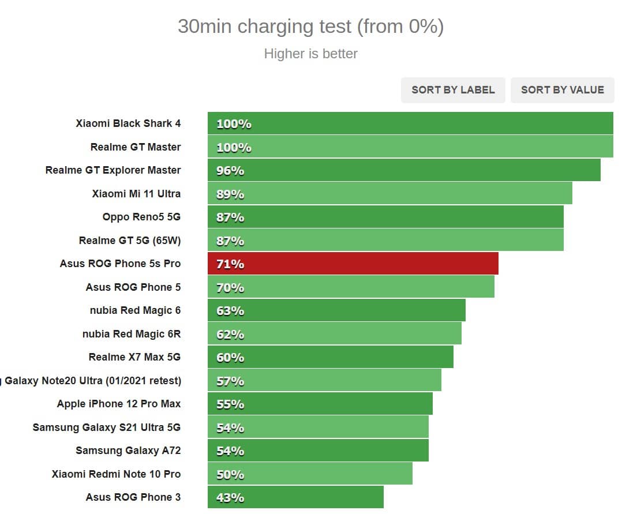Select the Realme GT 5G (65W) bar
This screenshot has width=622, height=514.
[x=385, y=241]
